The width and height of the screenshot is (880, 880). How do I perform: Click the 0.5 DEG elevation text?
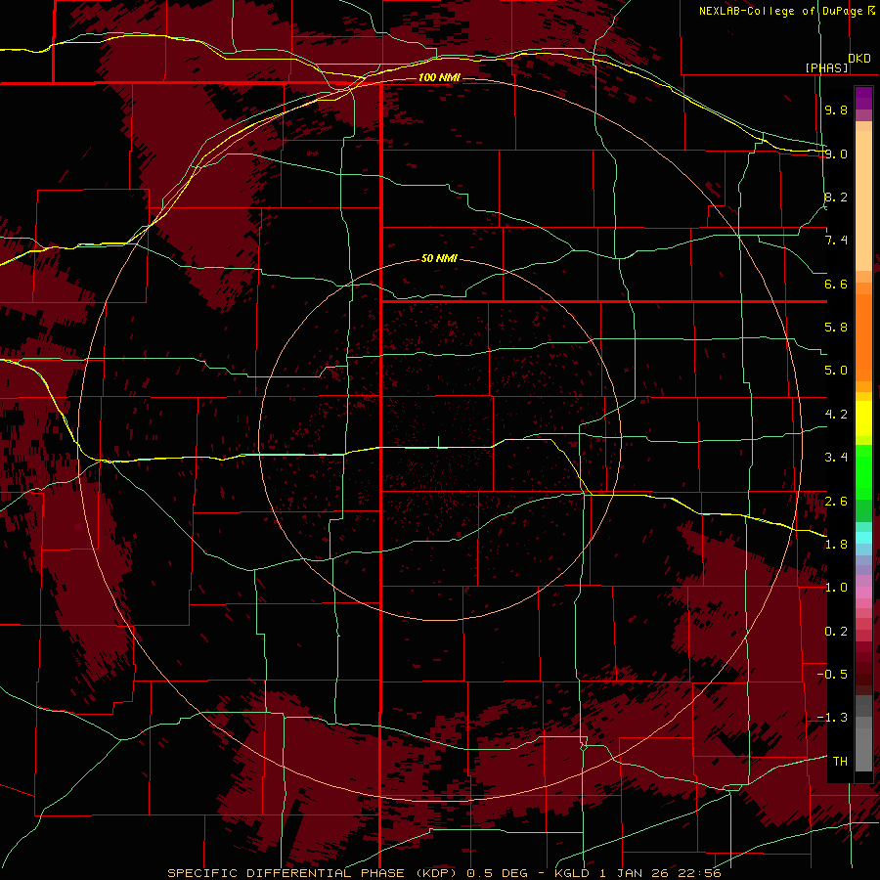pyautogui.click(x=498, y=873)
